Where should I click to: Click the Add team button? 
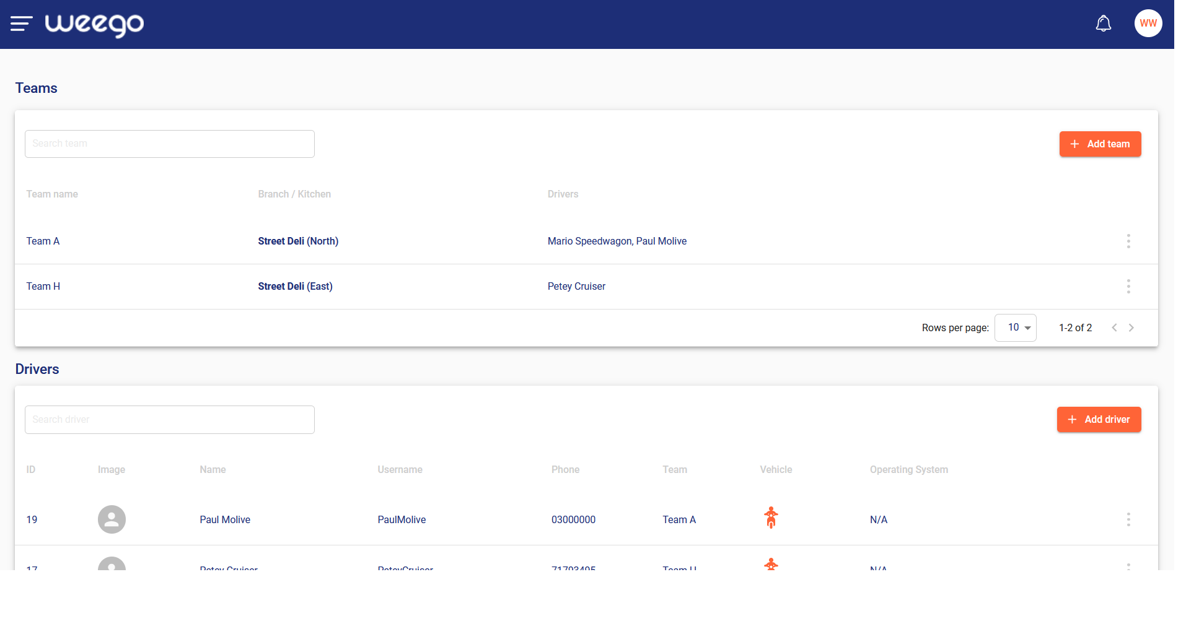pyautogui.click(x=1100, y=144)
